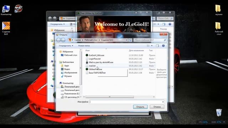
Task: Click the Отмена button
Action: coord(157,107)
